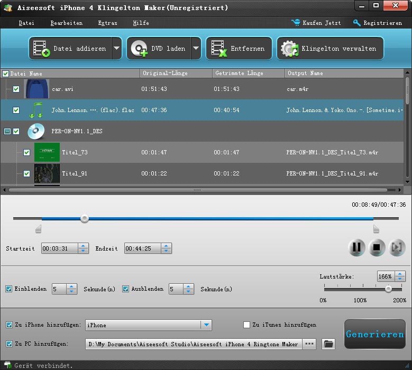Open output folder with folder icon
The width and height of the screenshot is (412, 370).
[x=328, y=344]
